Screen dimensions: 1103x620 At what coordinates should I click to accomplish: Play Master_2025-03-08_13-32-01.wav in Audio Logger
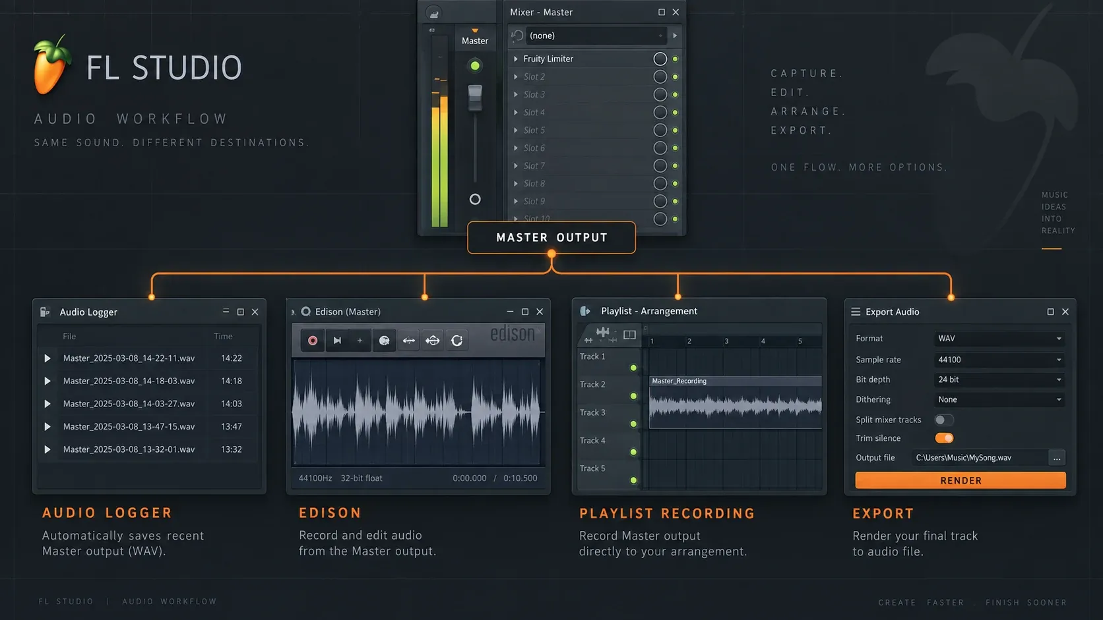(x=47, y=449)
